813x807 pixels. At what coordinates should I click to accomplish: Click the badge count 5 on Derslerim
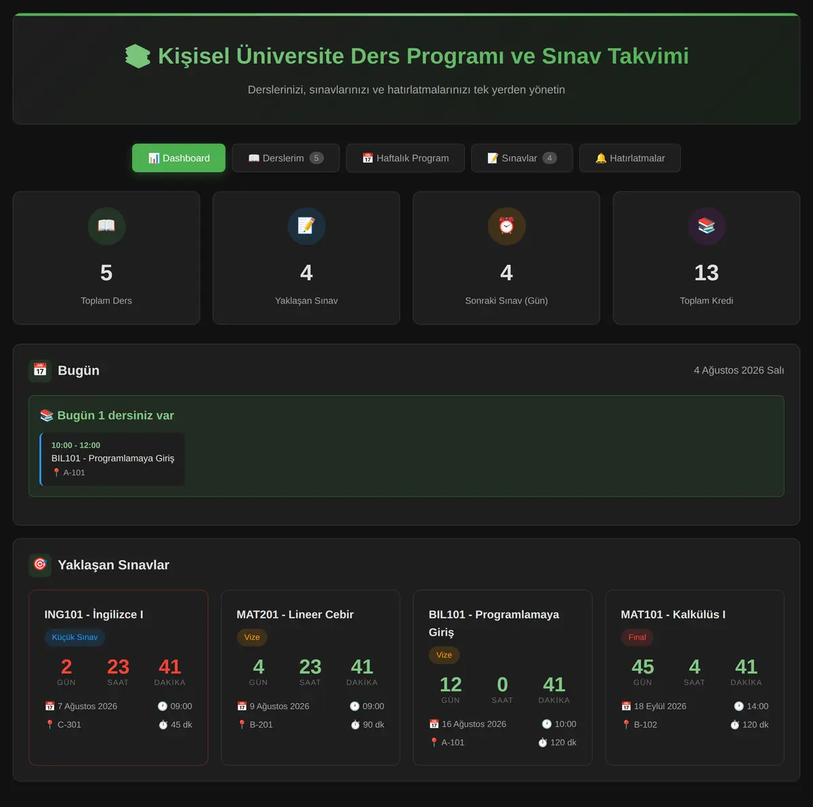(316, 158)
